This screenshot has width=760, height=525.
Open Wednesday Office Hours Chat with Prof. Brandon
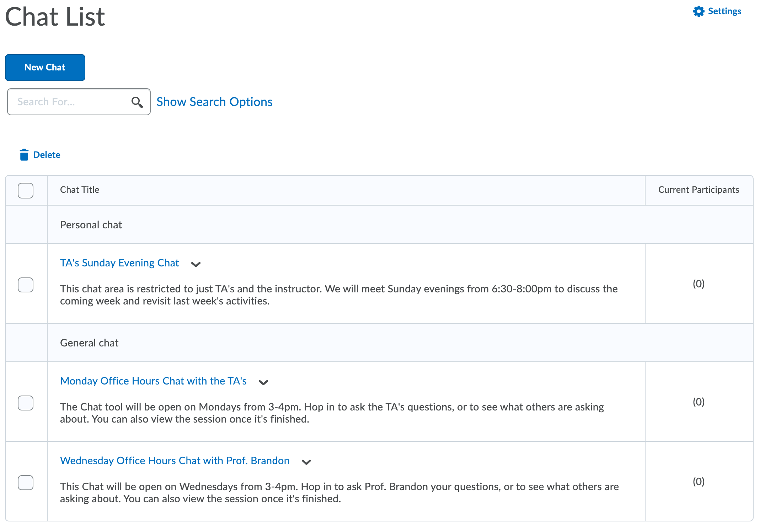point(175,461)
